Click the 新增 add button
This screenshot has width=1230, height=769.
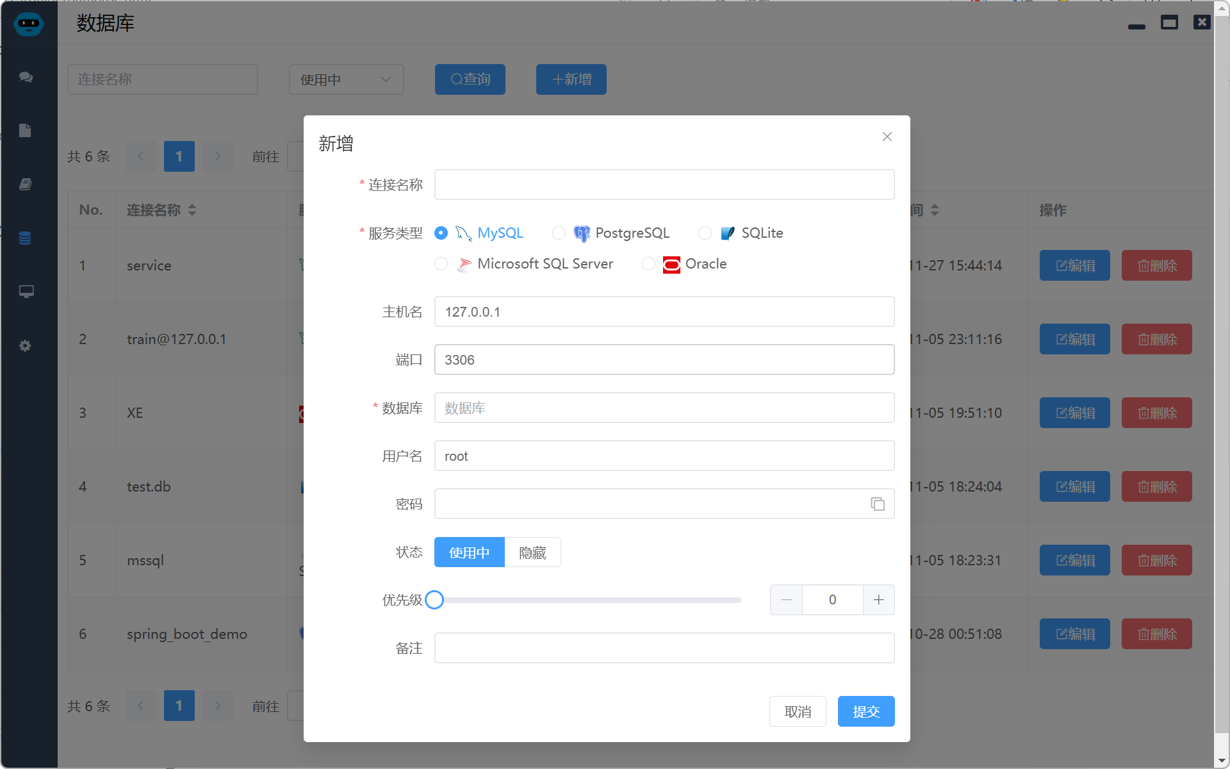point(571,79)
